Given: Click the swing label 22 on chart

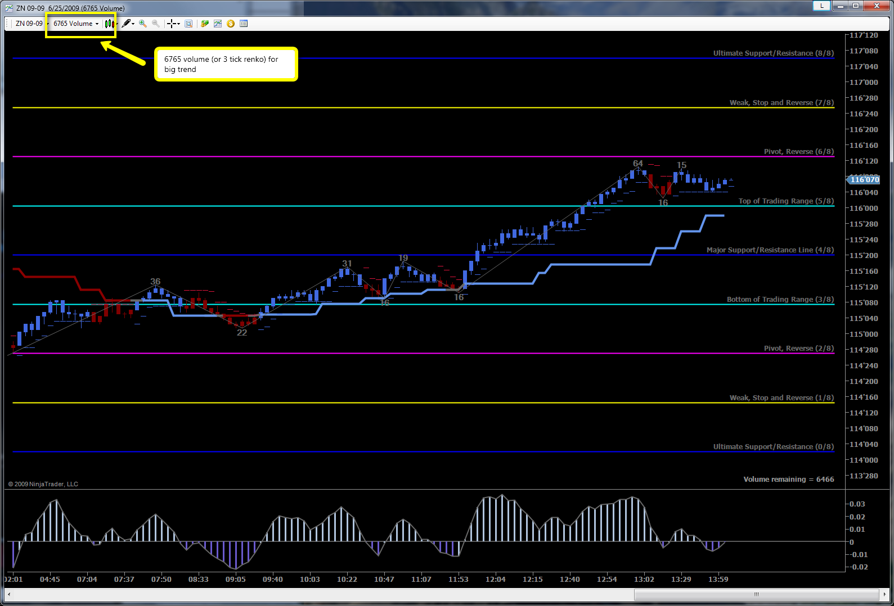Looking at the screenshot, I should click(x=242, y=333).
